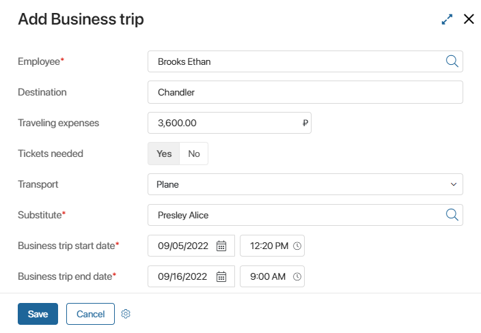Click the 09/05/2022 start date field
Image resolution: width=481 pixels, height=333 pixels.
[x=183, y=246]
